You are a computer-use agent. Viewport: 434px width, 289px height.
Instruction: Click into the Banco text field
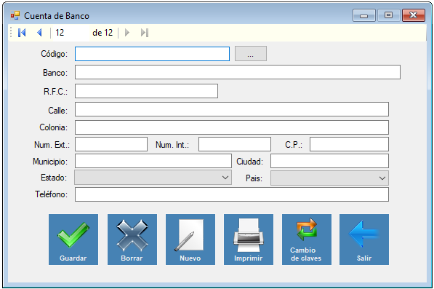click(238, 72)
